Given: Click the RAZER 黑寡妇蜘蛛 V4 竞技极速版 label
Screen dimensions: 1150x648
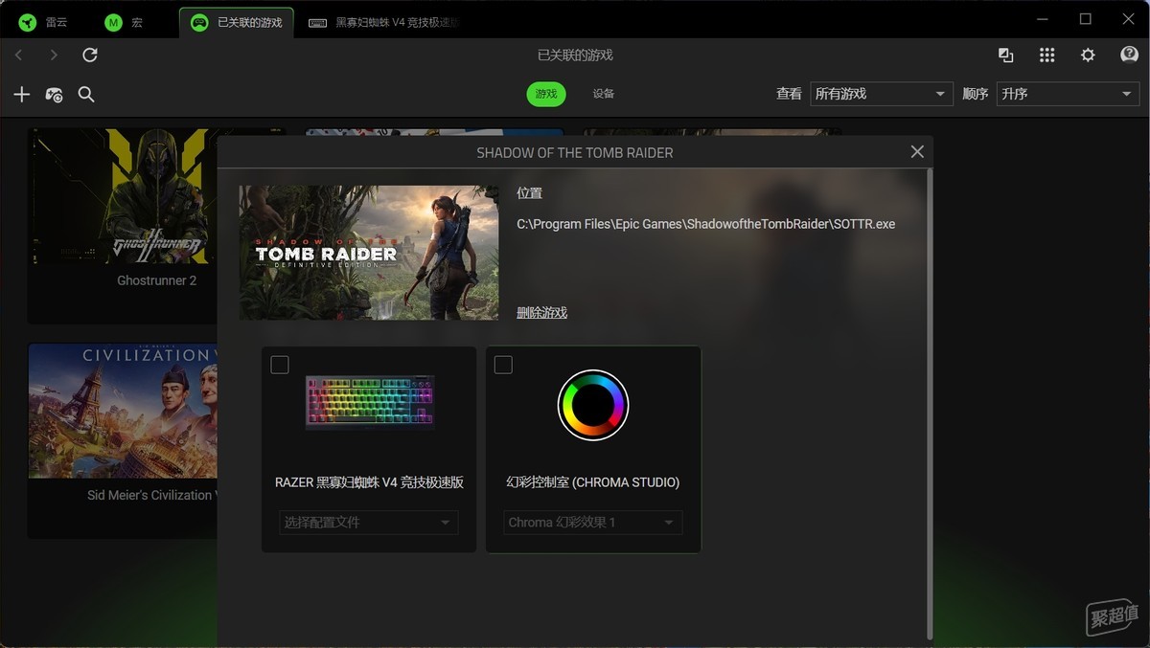Looking at the screenshot, I should (369, 482).
